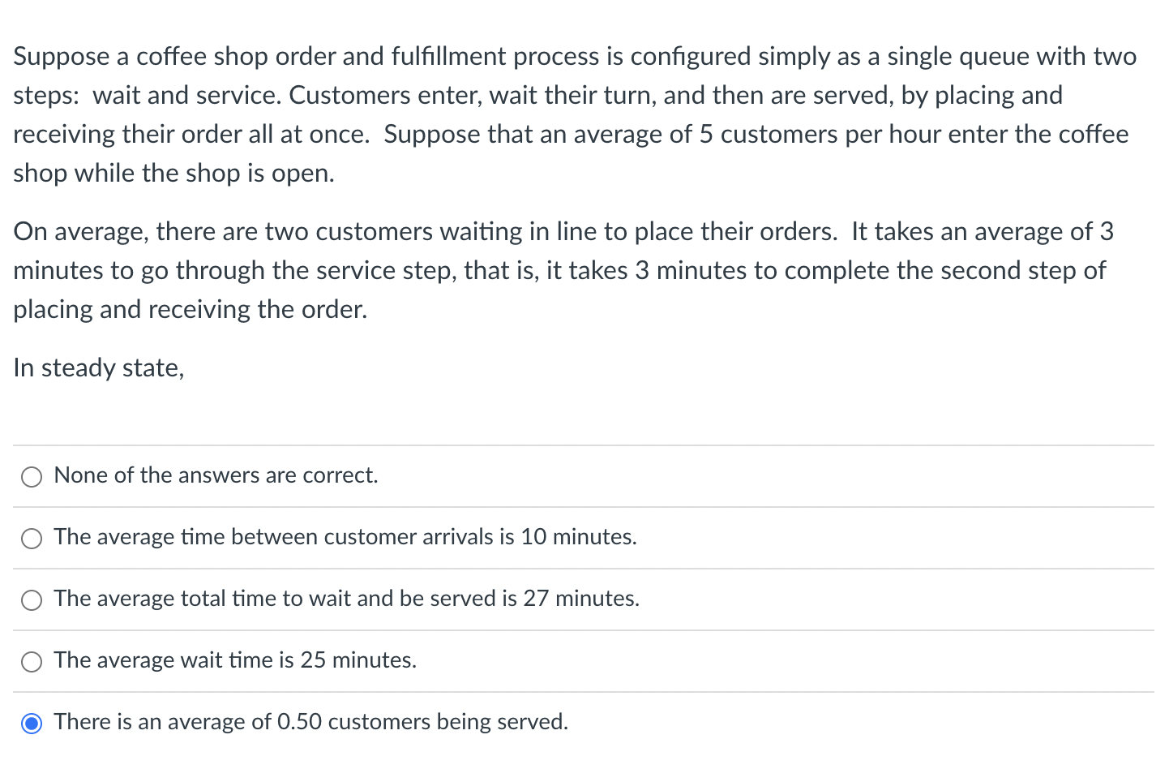Screen dimensions: 1169x782
Task: Click the phrase 'single queue with two'
Action: pos(1012,57)
